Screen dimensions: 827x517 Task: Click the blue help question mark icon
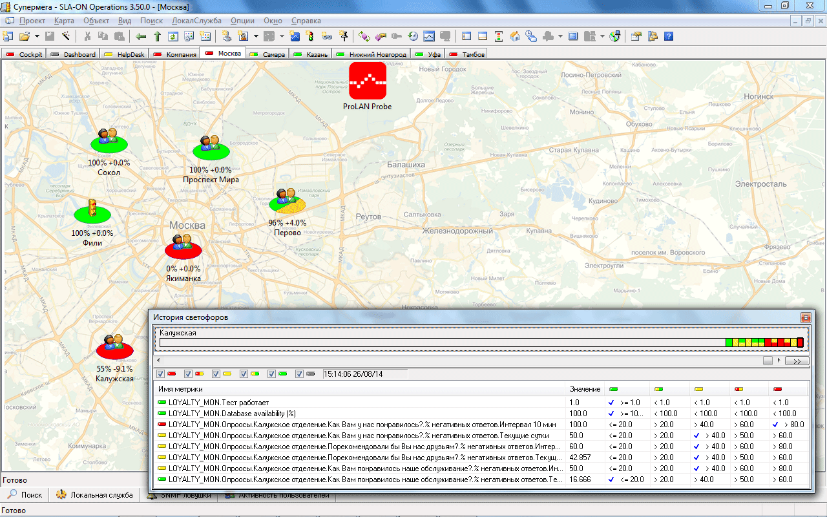[x=668, y=36]
